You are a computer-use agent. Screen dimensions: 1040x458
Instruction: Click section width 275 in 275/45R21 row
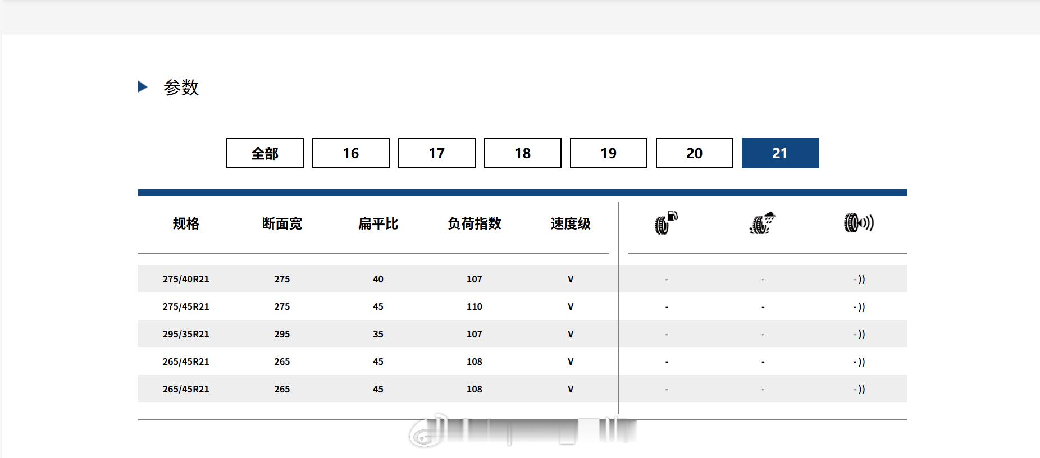(x=282, y=306)
